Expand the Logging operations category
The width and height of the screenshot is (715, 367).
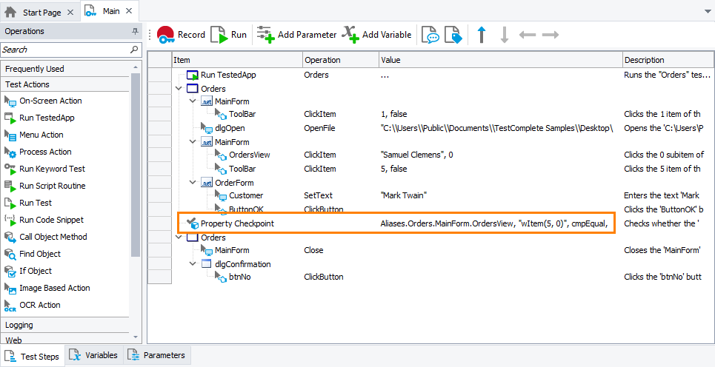(x=19, y=325)
